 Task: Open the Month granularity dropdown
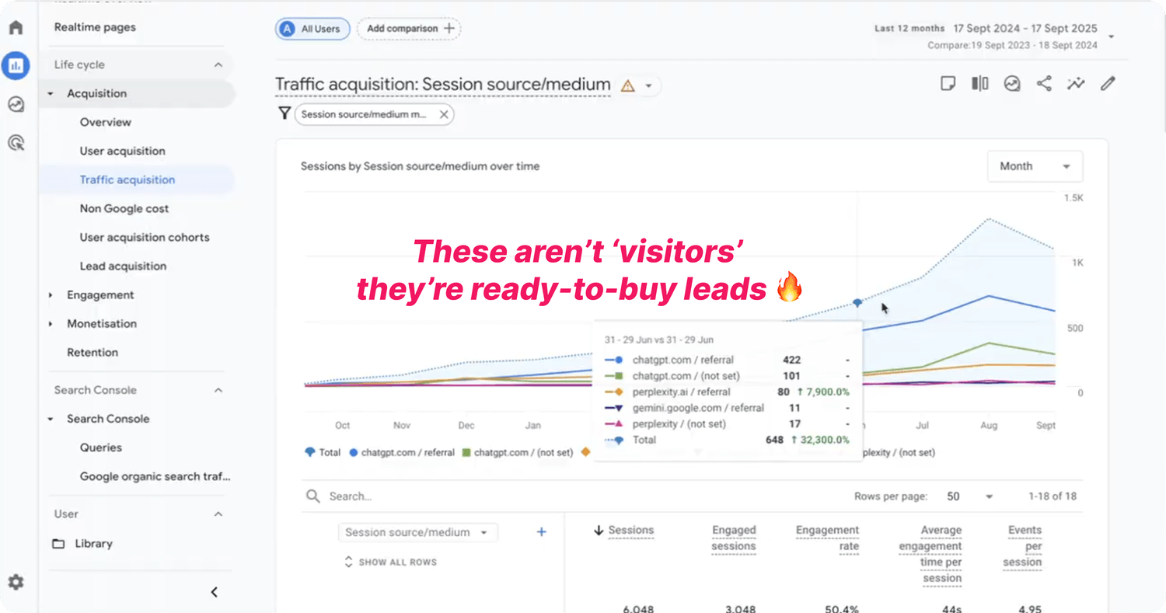click(1035, 166)
